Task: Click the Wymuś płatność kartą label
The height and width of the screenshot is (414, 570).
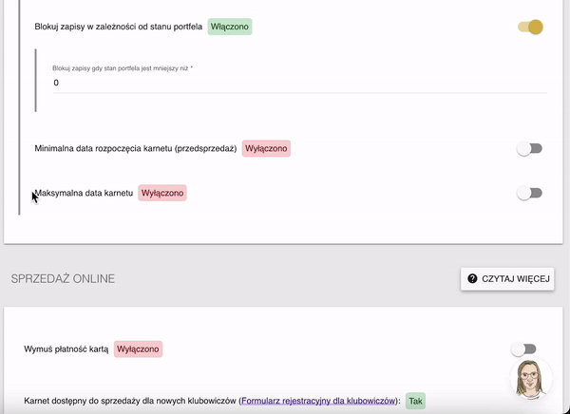Action: click(66, 349)
